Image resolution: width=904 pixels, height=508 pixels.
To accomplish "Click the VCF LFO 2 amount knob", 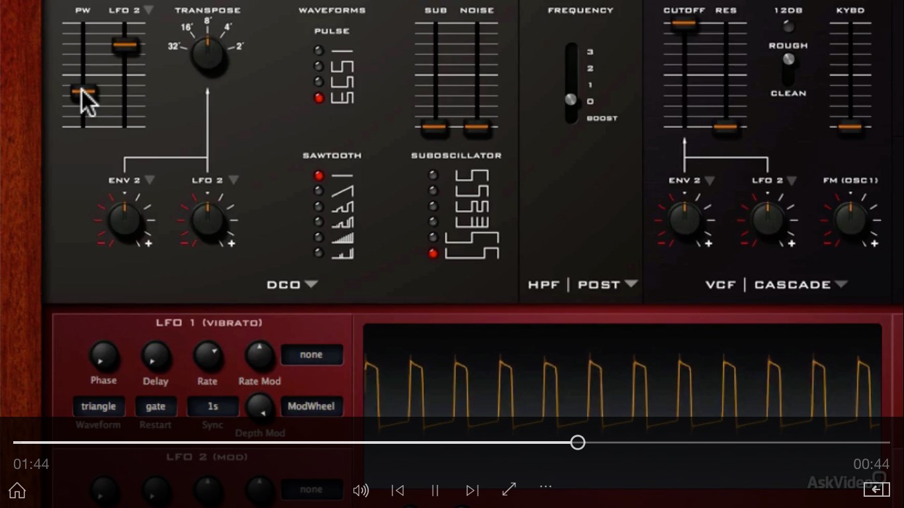I will pyautogui.click(x=768, y=220).
